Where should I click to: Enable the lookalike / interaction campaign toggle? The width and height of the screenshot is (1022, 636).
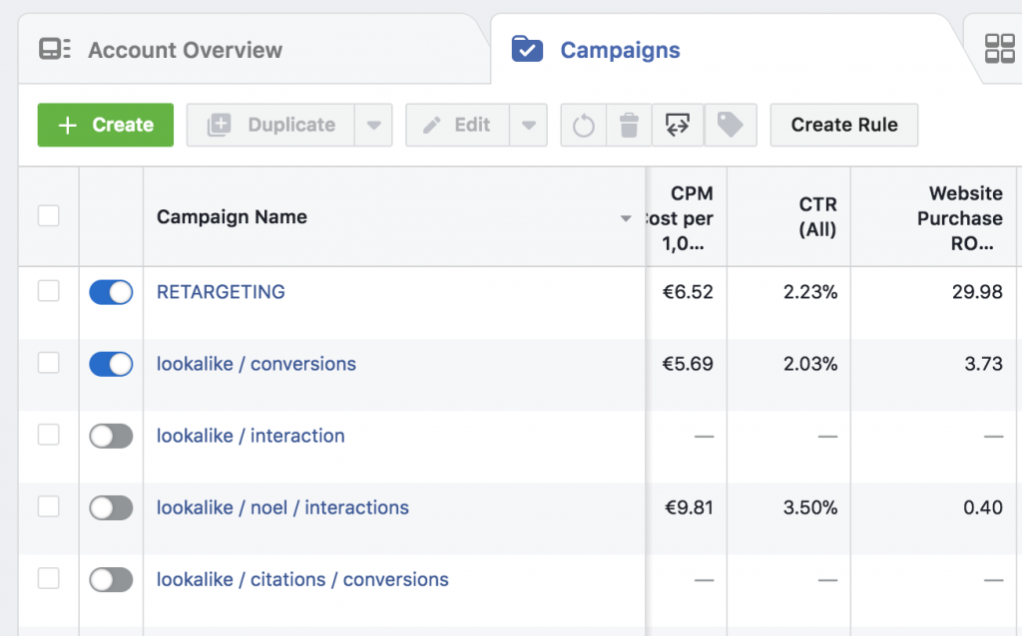(x=111, y=437)
